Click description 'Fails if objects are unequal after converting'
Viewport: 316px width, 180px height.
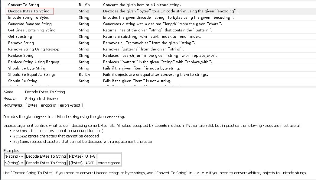click(155, 75)
